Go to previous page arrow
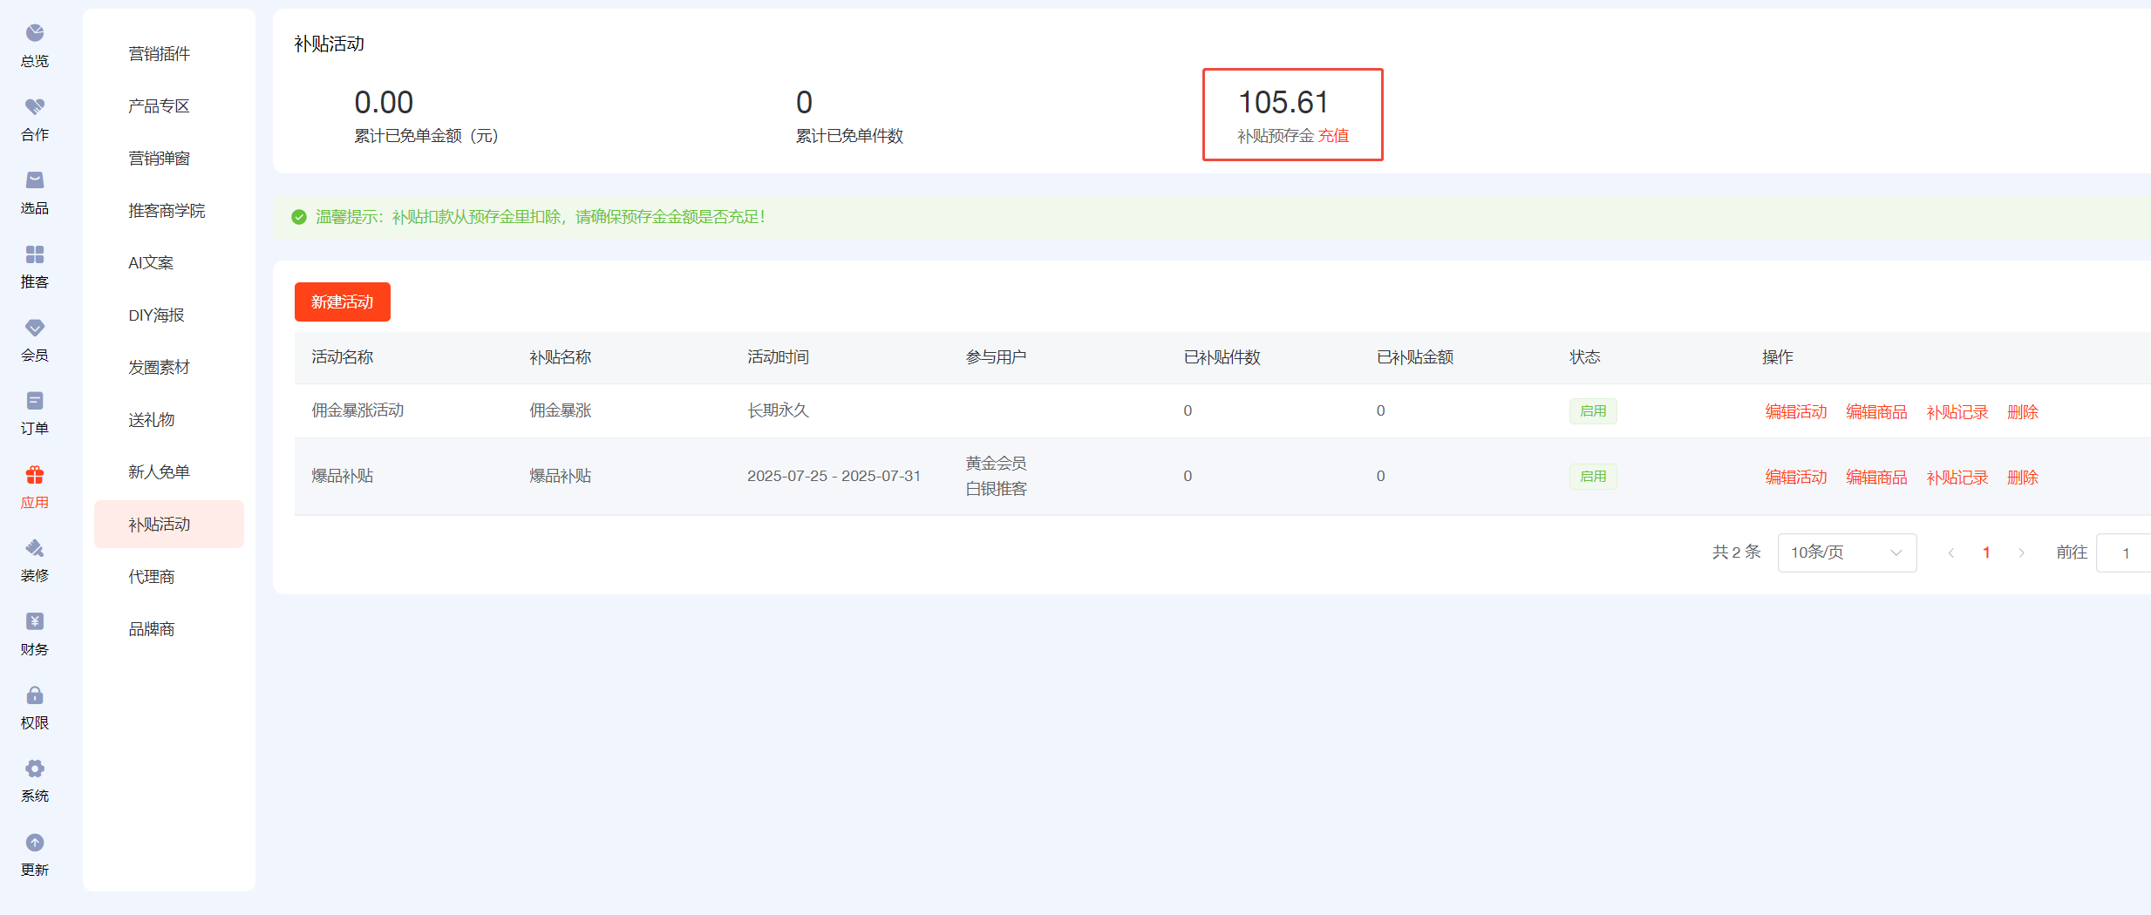 pos(1951,552)
